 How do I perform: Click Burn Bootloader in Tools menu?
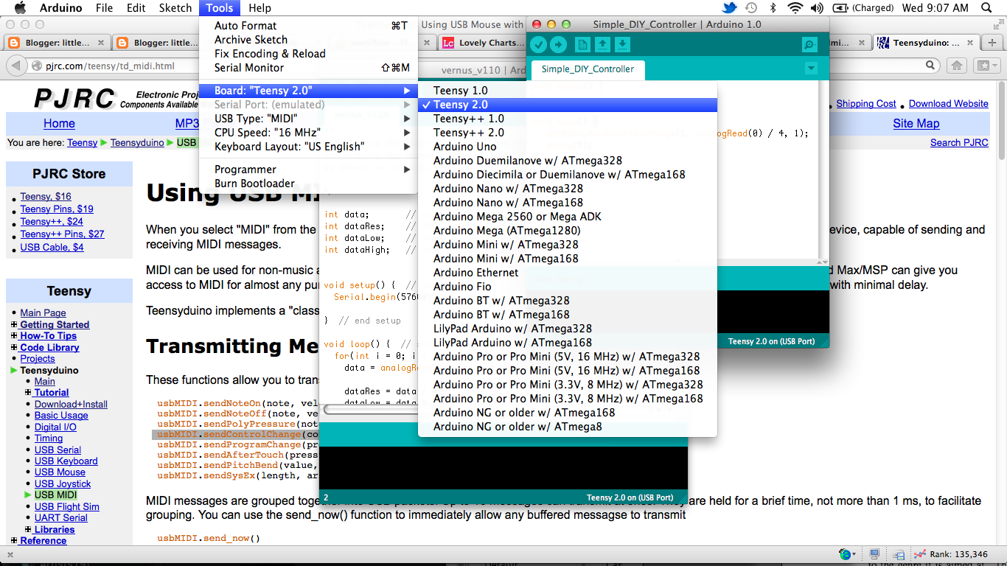tap(308, 184)
